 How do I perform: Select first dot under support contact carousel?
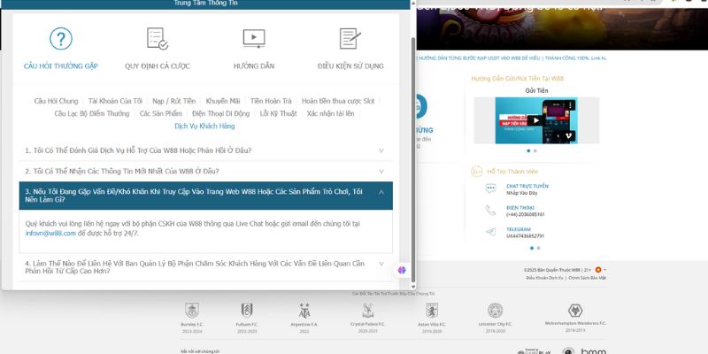(x=532, y=248)
